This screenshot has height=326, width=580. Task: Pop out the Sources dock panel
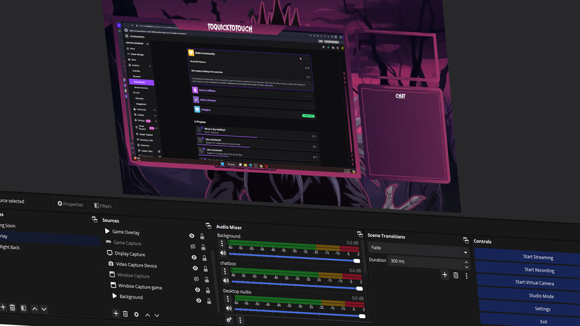pos(208,226)
